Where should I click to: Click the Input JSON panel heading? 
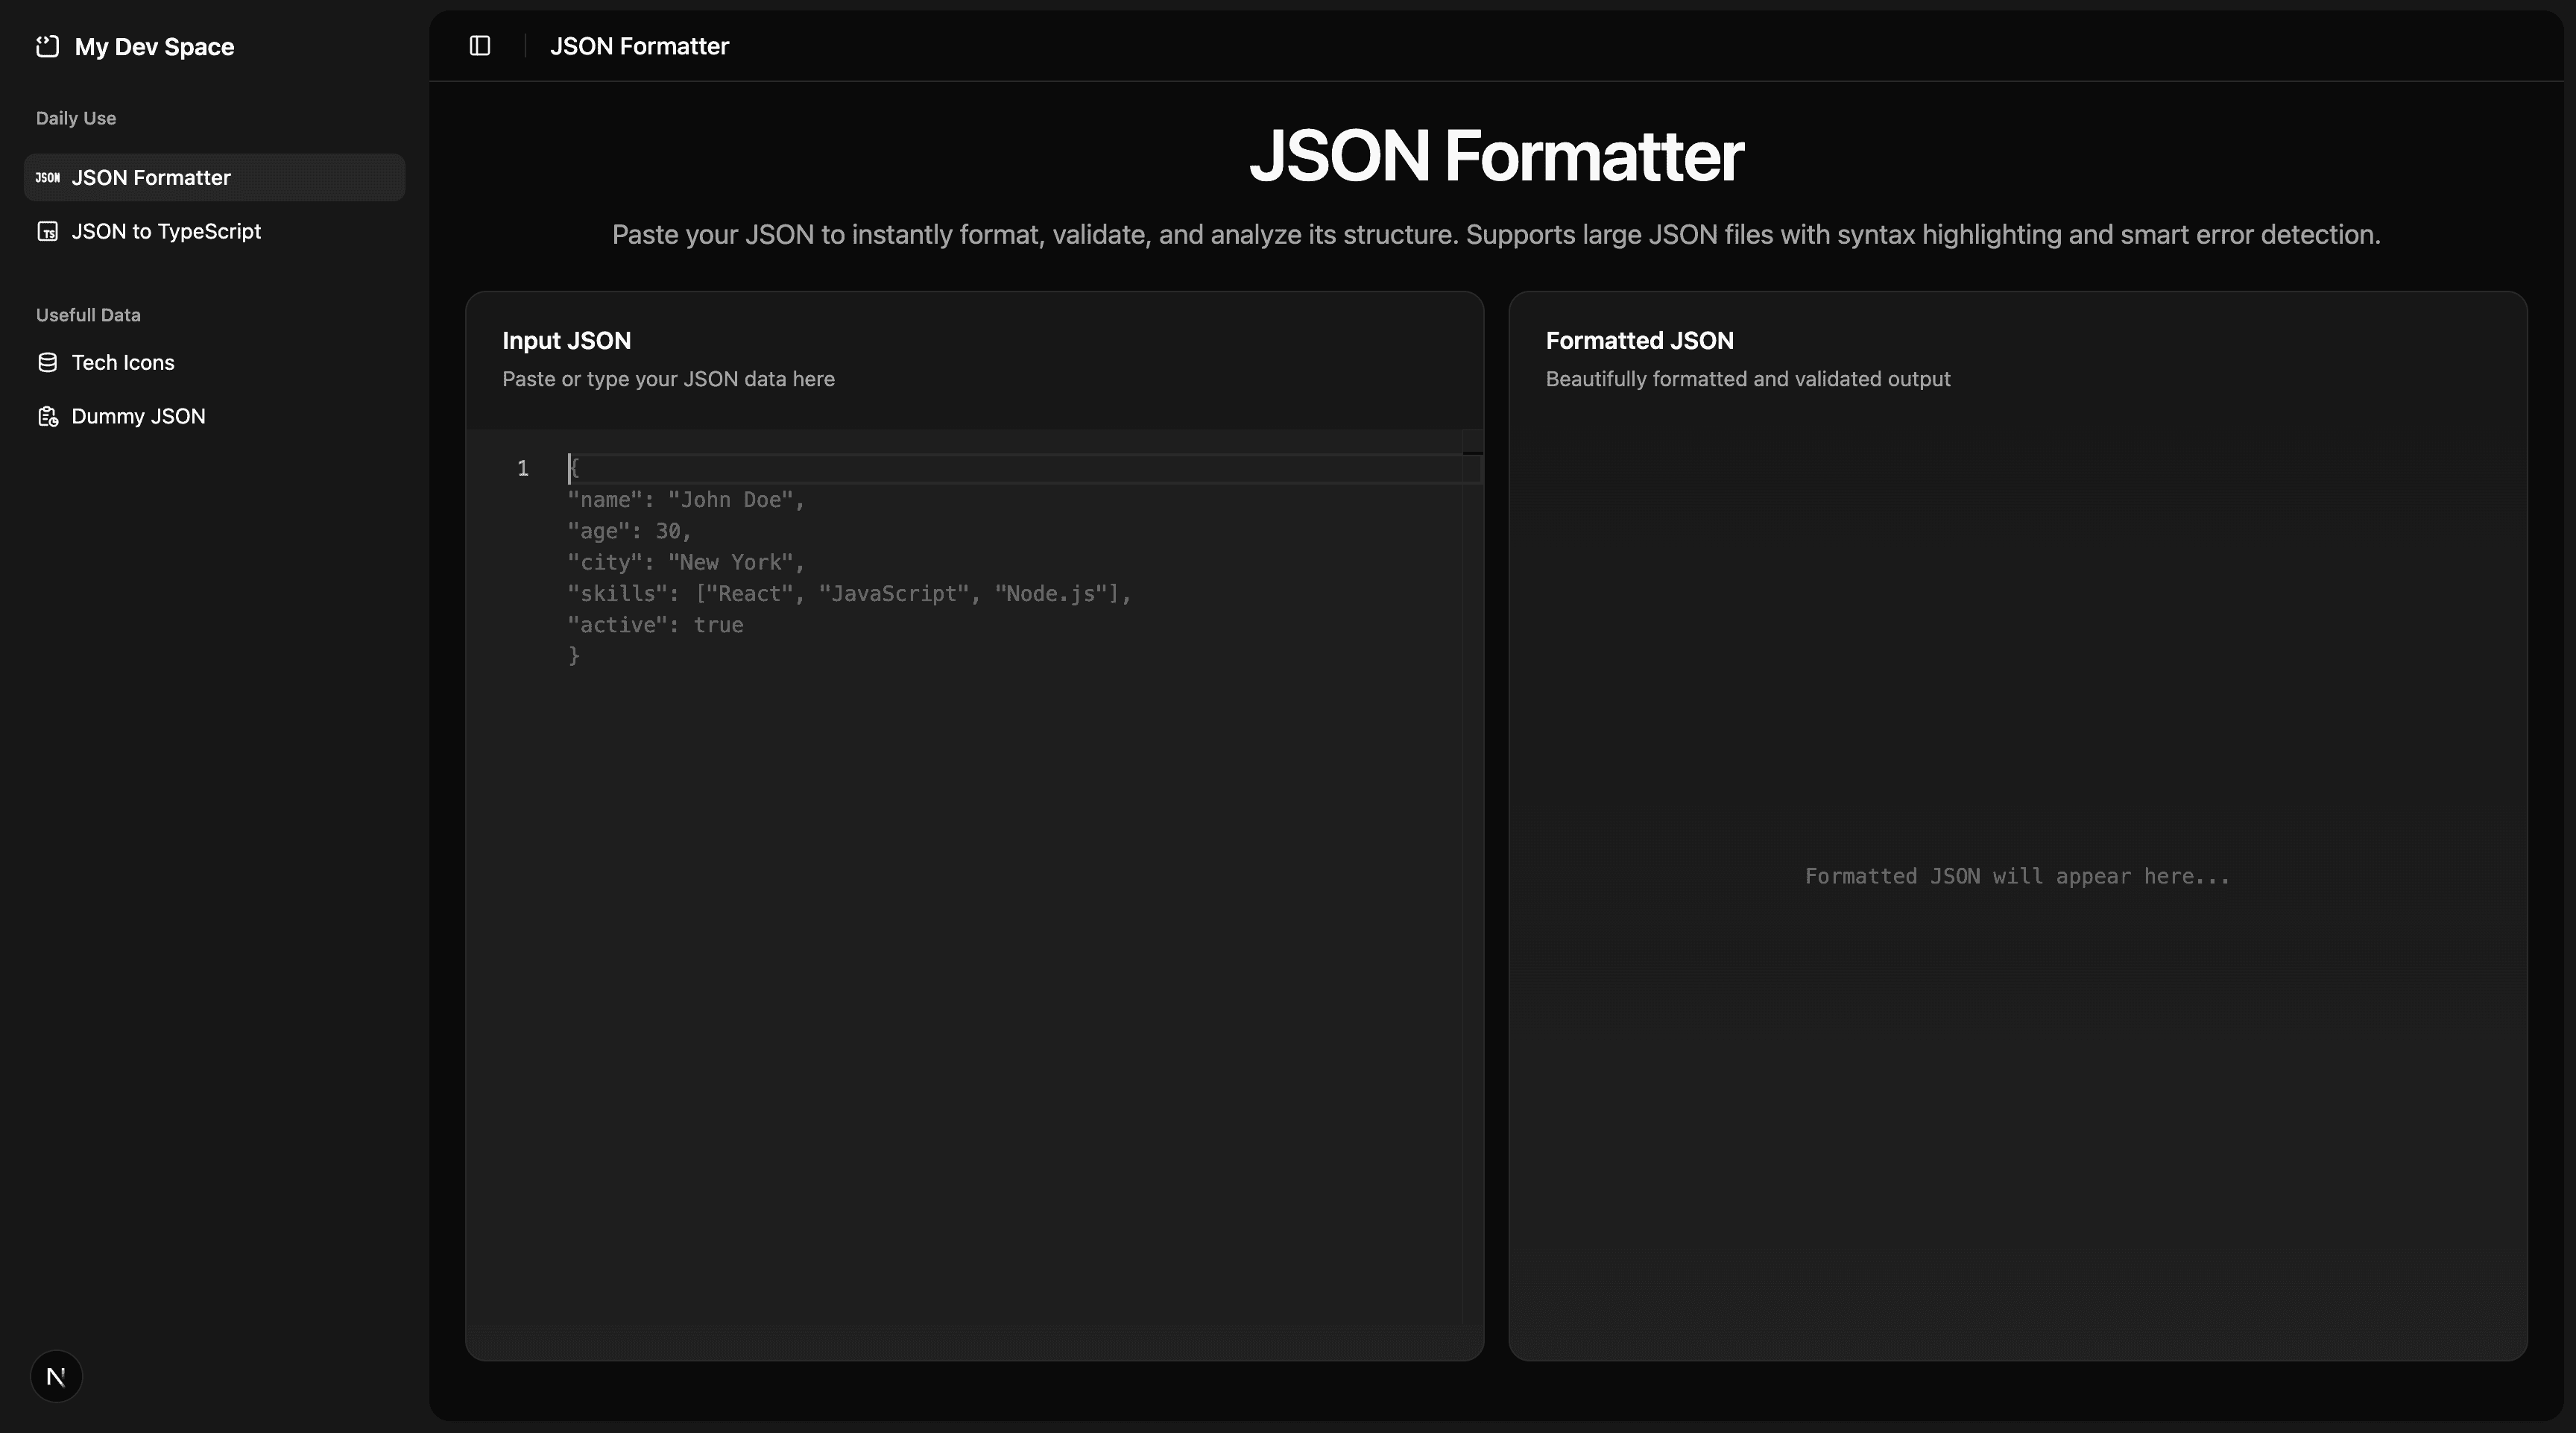[566, 341]
